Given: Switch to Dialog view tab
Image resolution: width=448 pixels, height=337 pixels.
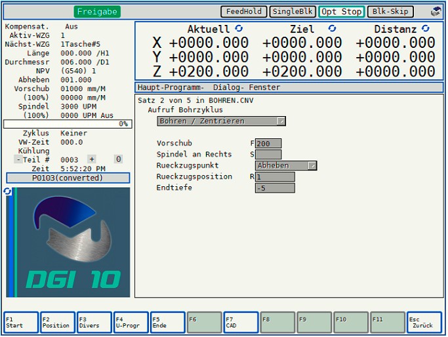Looking at the screenshot, I should [x=228, y=87].
